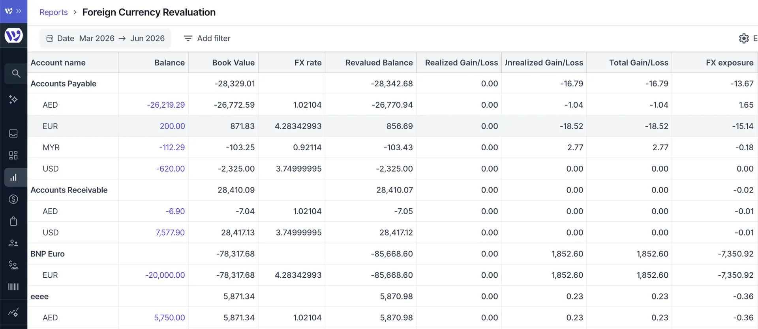
Task: Open the shopping bag purchases icon
Action: (13, 221)
